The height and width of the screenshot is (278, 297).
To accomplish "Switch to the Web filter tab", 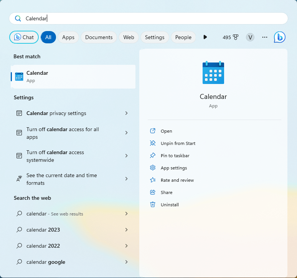I will coord(129,37).
